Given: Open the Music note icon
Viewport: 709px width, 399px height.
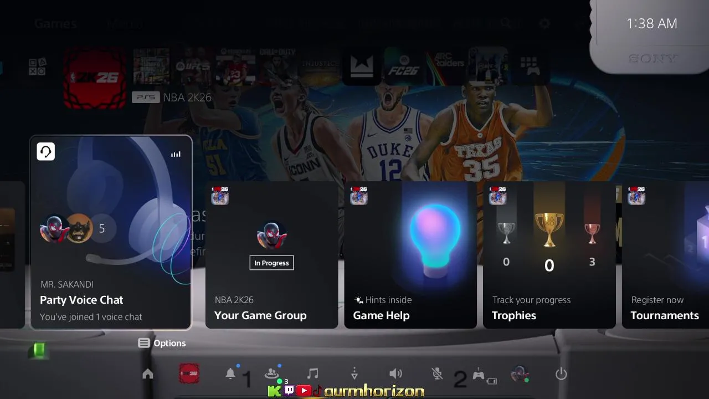Looking at the screenshot, I should [313, 374].
